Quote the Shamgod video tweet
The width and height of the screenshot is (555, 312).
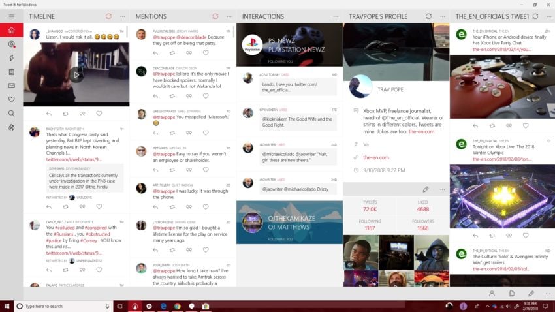tap(82, 114)
